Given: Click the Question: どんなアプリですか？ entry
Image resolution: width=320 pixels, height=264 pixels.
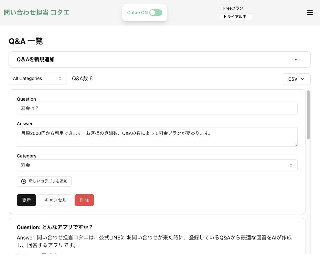Looking at the screenshot, I should [55, 227].
